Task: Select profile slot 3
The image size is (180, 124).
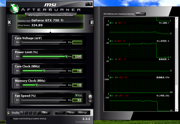Action: [x=31, y=113]
